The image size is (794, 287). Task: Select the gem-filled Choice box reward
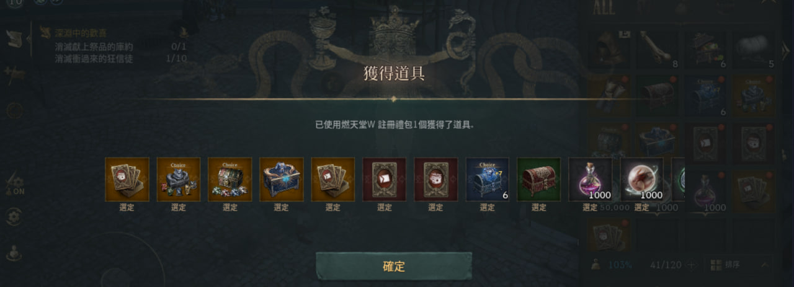pyautogui.click(x=230, y=179)
